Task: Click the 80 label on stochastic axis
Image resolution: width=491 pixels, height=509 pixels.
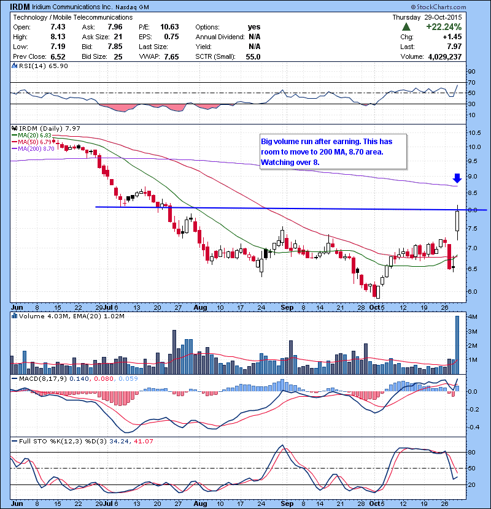Action: [x=471, y=452]
